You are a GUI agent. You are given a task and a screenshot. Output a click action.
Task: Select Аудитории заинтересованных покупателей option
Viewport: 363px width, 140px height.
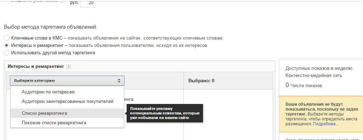tap(67, 101)
